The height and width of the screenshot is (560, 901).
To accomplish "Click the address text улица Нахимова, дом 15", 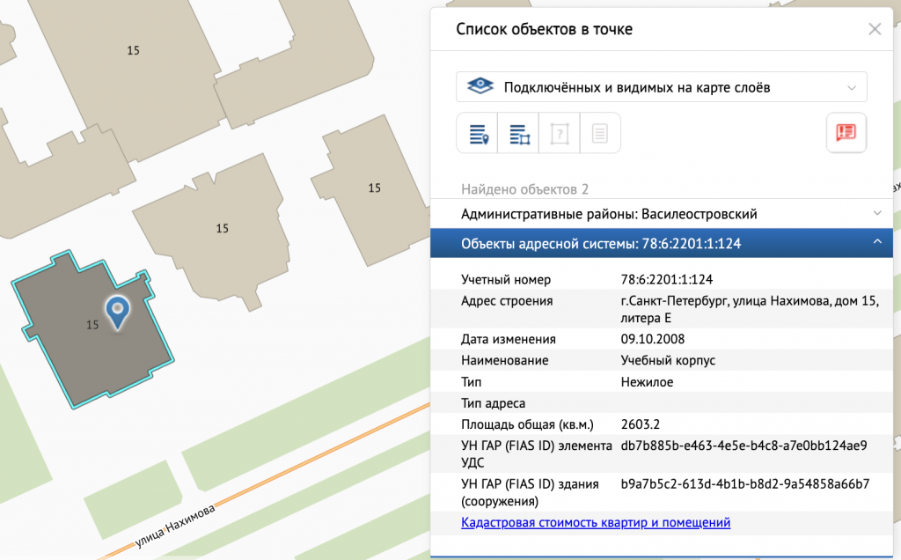I will [748, 301].
